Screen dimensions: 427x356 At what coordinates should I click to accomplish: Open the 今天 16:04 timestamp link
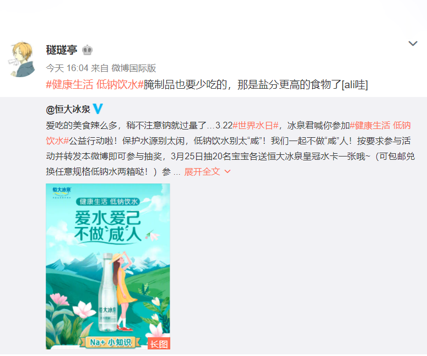tap(67, 68)
